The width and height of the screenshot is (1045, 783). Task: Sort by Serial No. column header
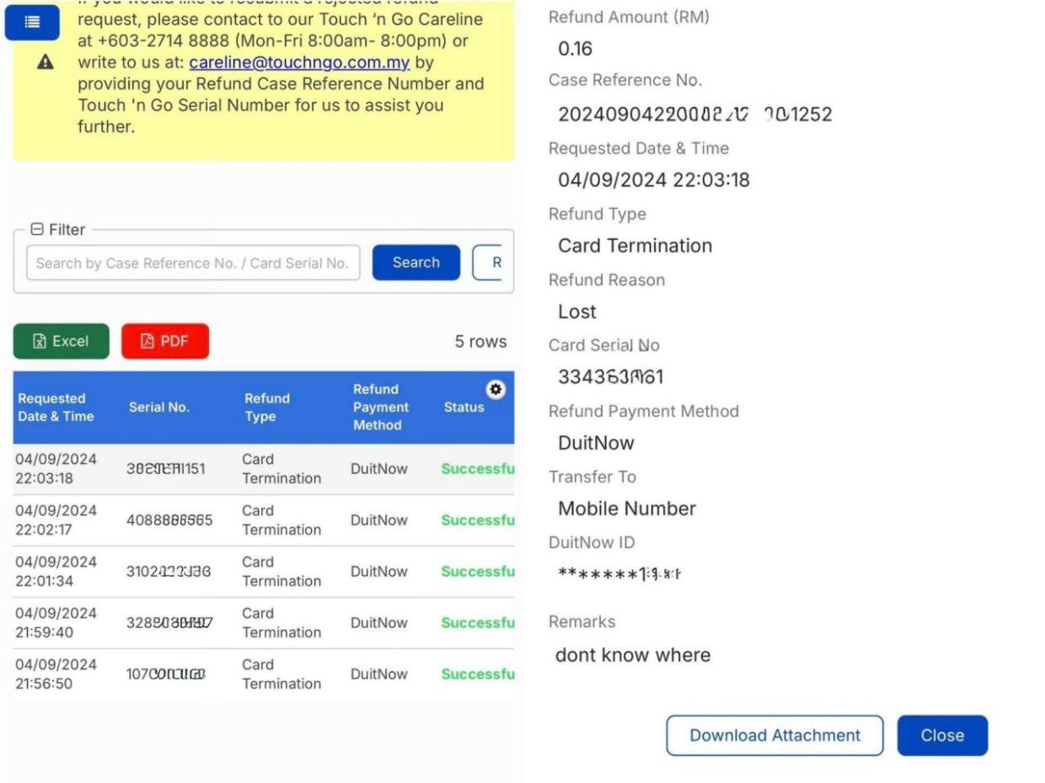tap(158, 407)
